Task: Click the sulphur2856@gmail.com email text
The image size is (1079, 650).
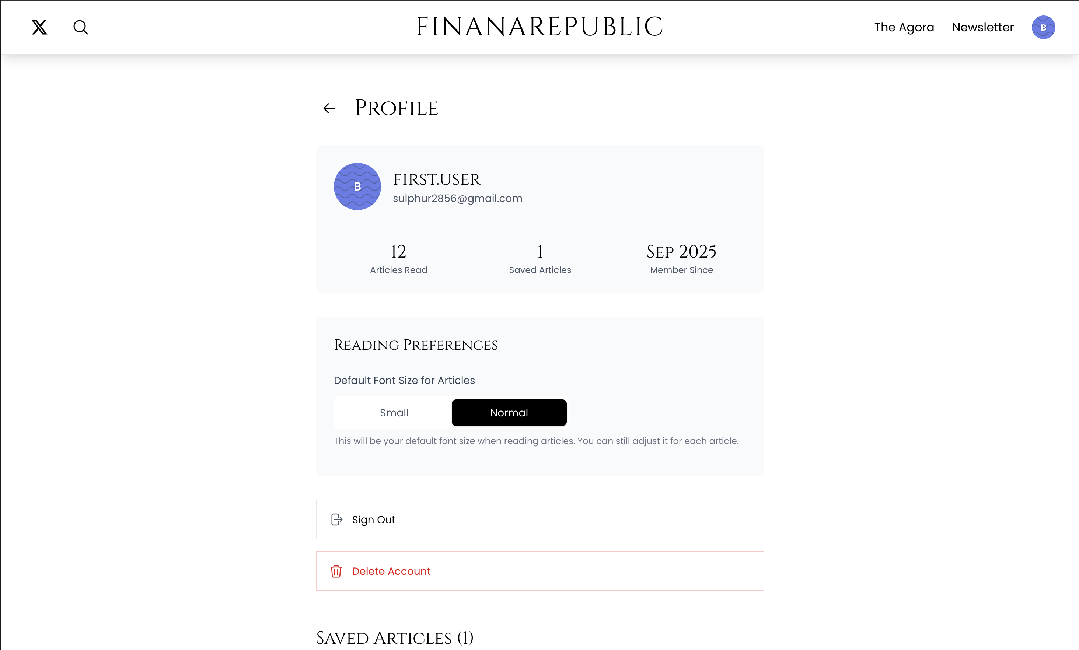Action: coord(458,198)
